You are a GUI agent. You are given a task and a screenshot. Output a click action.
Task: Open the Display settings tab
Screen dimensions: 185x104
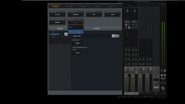(83, 7)
